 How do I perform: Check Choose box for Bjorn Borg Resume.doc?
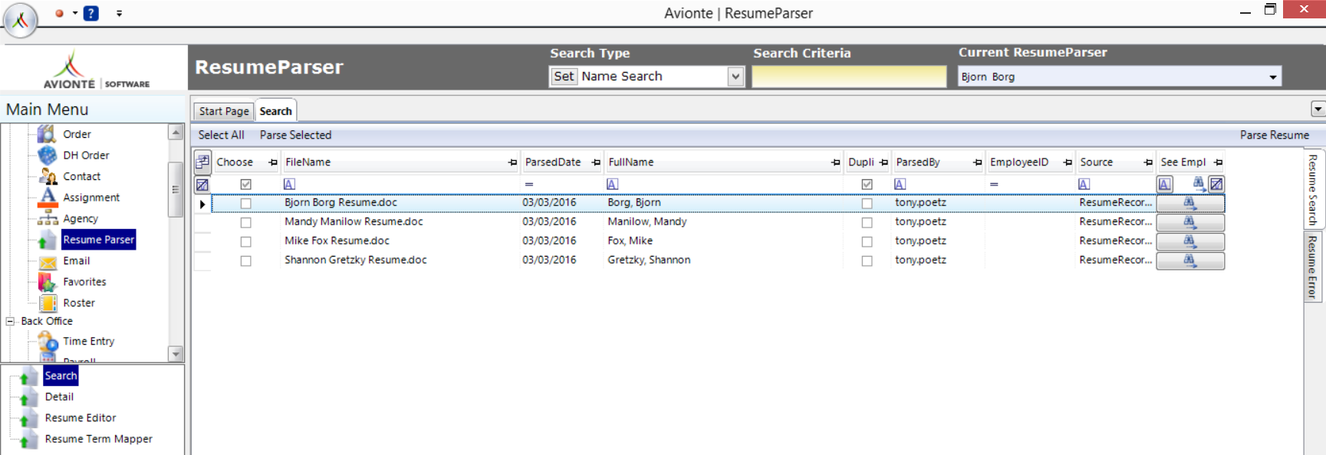click(x=245, y=204)
